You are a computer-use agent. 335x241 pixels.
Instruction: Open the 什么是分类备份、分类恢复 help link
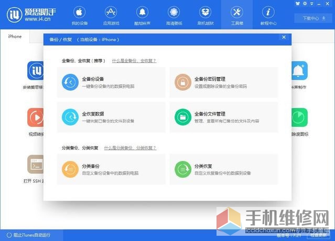130,148
